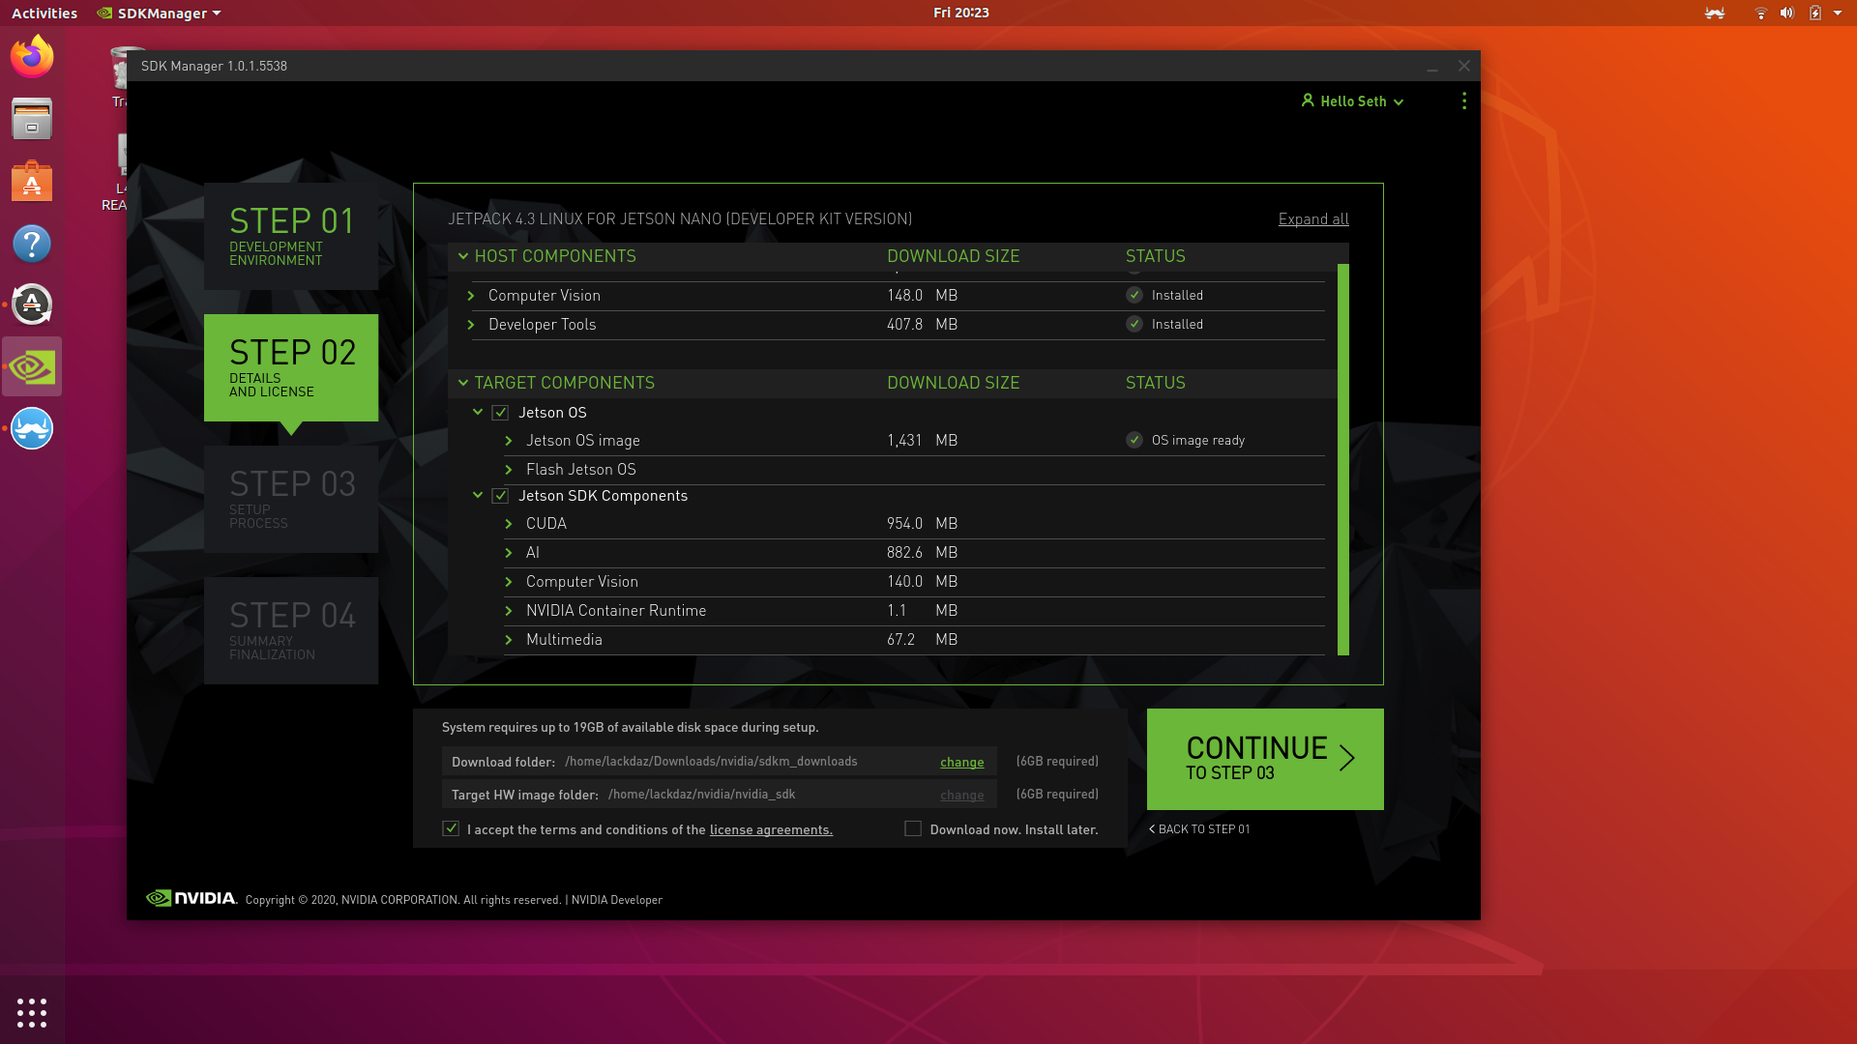Open the Help dock icon
1857x1044 pixels.
click(32, 244)
